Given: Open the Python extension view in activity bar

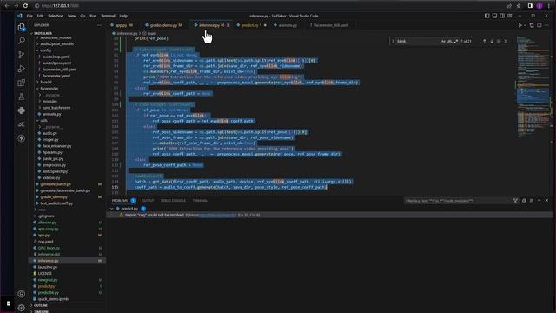Looking at the screenshot, I should [x=21, y=110].
